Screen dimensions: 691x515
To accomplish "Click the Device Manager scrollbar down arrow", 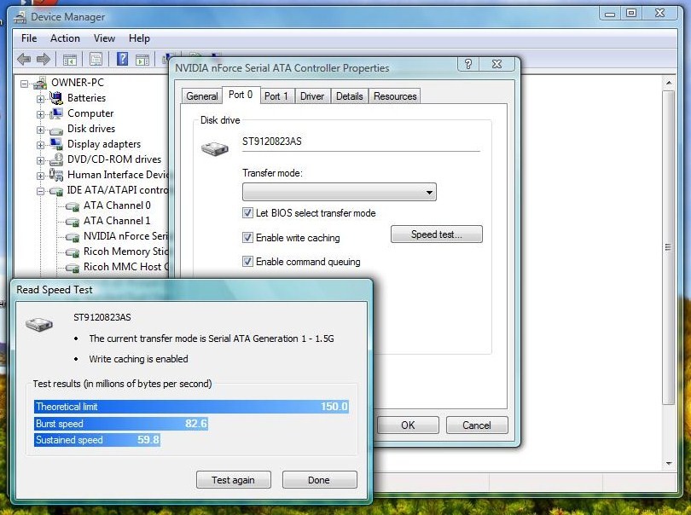I will click(669, 464).
